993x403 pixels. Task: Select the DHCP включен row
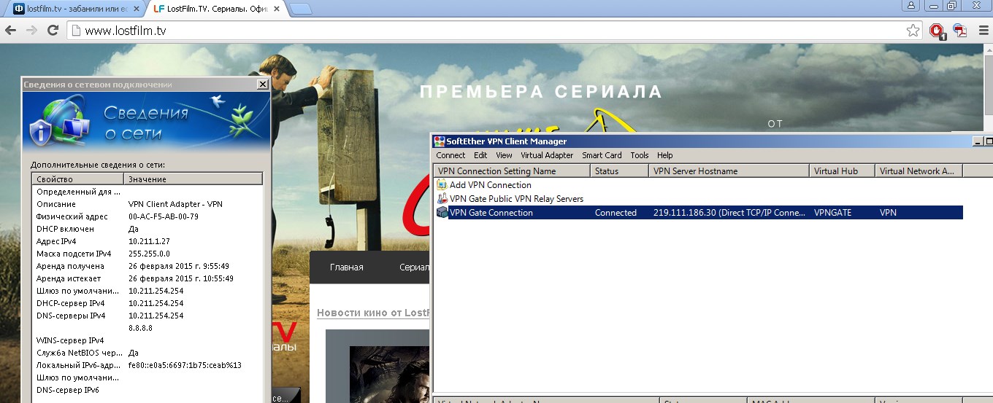[147, 229]
